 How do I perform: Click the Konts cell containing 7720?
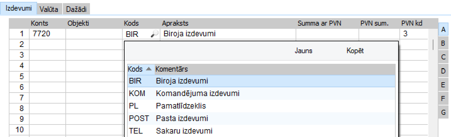(x=47, y=34)
